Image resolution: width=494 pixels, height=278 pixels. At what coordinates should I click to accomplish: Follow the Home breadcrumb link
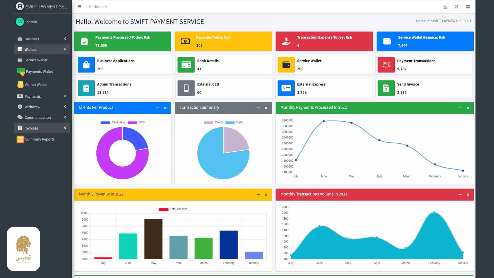tap(421, 21)
